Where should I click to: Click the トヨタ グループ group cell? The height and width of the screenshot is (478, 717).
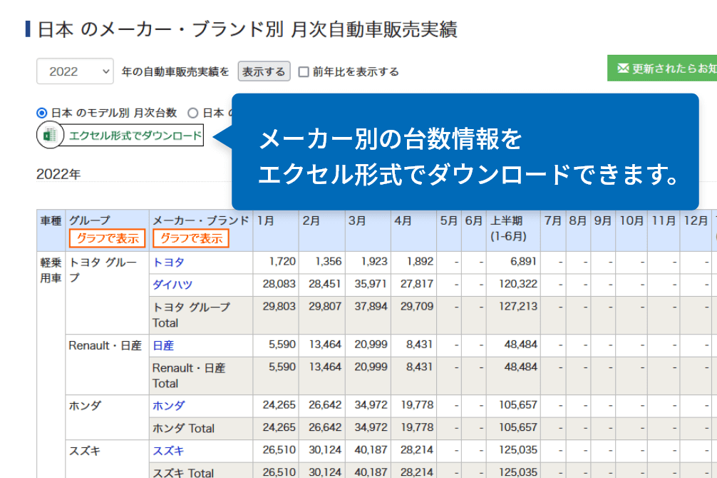pyautogui.click(x=107, y=293)
